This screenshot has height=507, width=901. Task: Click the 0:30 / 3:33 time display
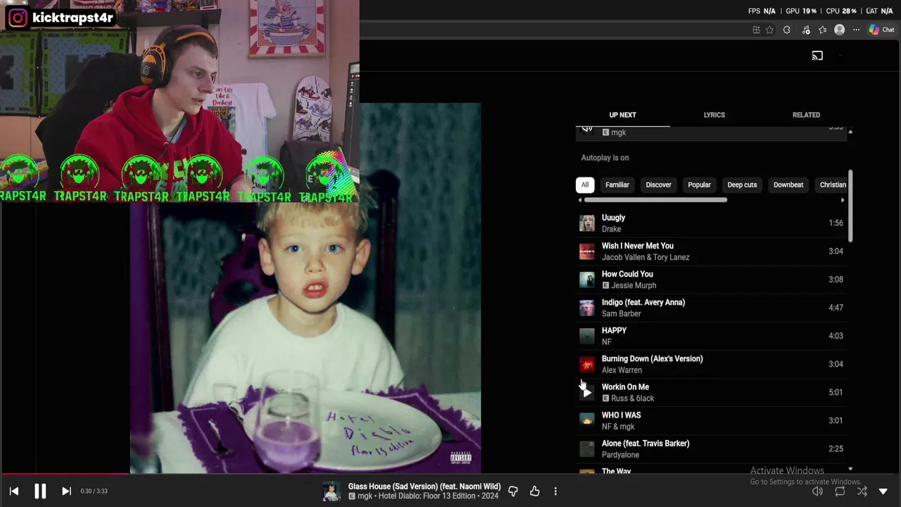click(94, 491)
